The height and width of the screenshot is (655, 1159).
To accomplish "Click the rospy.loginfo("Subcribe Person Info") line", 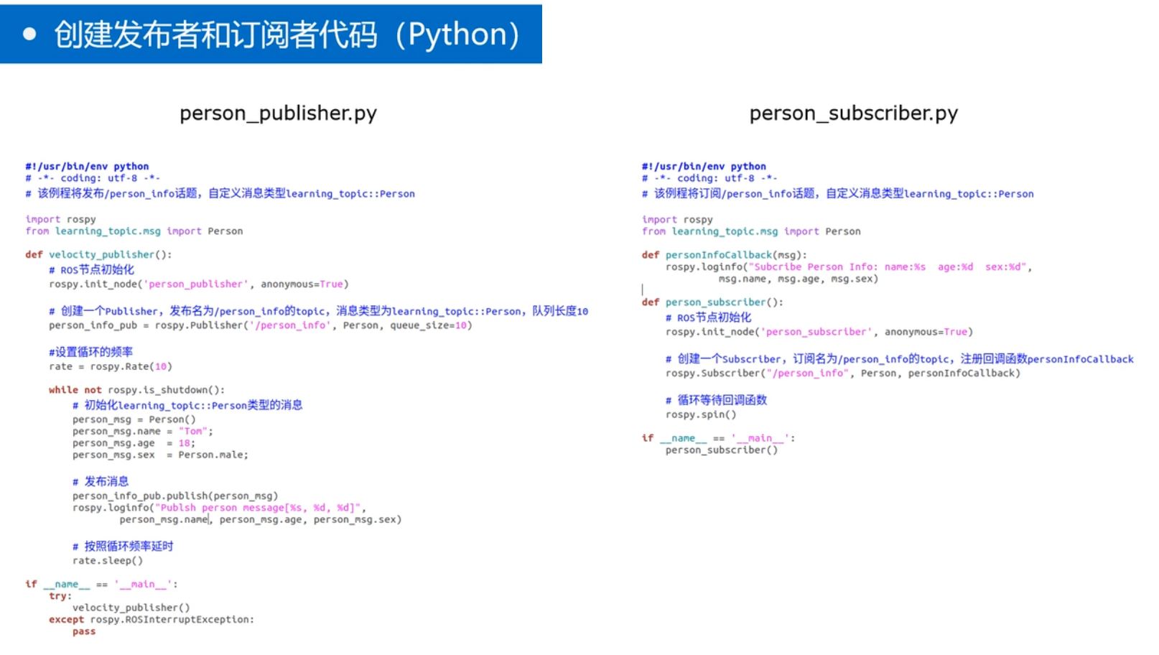I will point(849,267).
